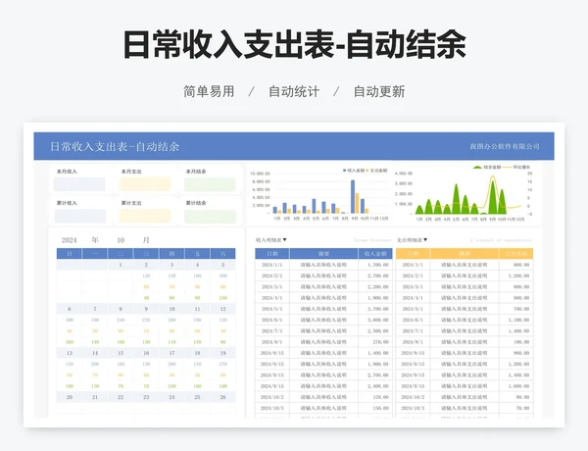Click income date cell 2024/3/1

coord(272,287)
